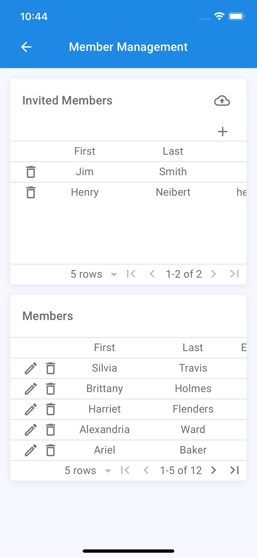Sort Members by First column header

tap(105, 348)
